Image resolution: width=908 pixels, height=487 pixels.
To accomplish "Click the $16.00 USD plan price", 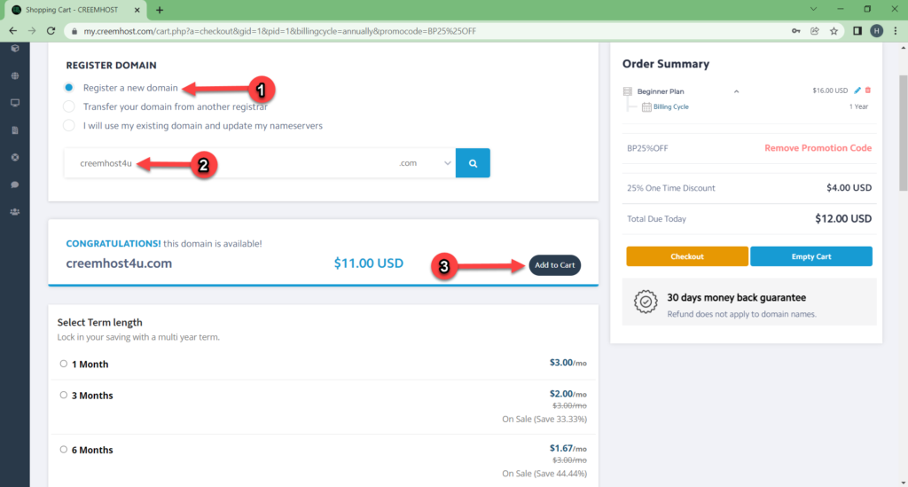I will (830, 90).
